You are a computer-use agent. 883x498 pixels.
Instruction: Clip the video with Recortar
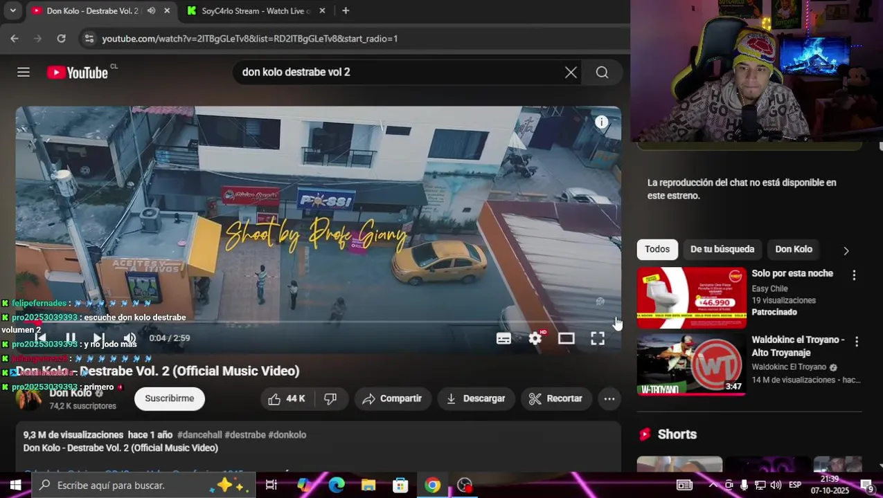(x=556, y=398)
